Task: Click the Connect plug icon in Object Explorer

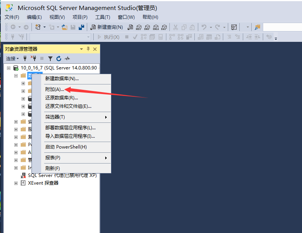Action: click(x=25, y=59)
